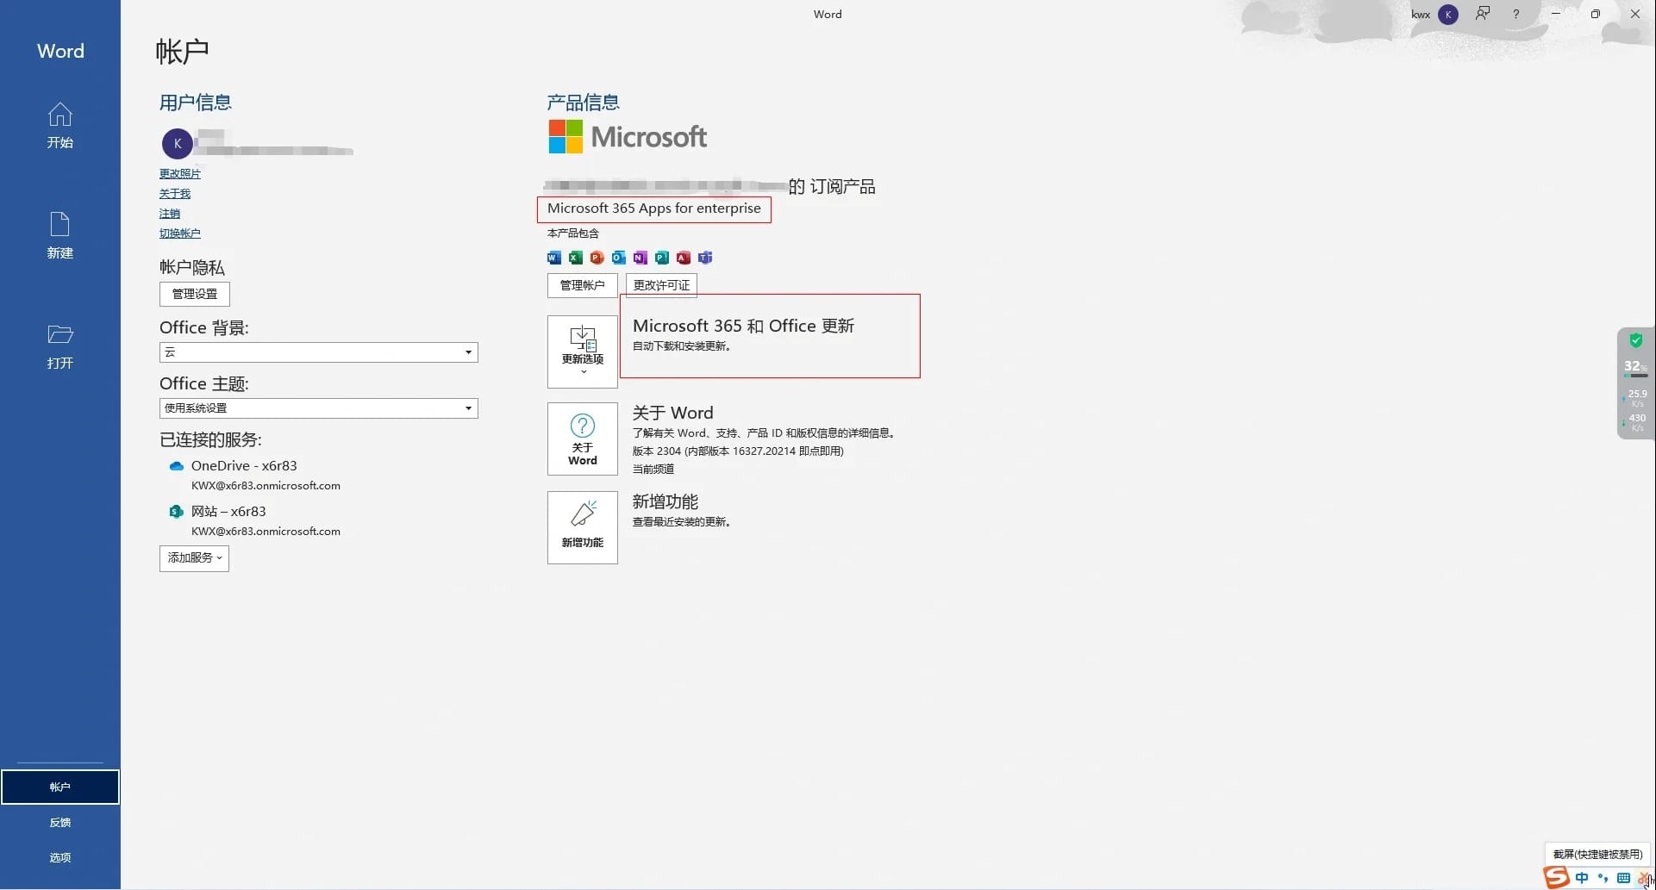This screenshot has height=890, width=1656.
Task: Click the 当前频道 text
Action: (653, 470)
